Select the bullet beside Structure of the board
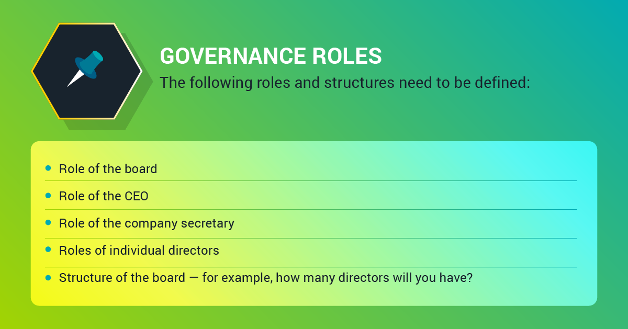Image resolution: width=628 pixels, height=329 pixels. (48, 277)
